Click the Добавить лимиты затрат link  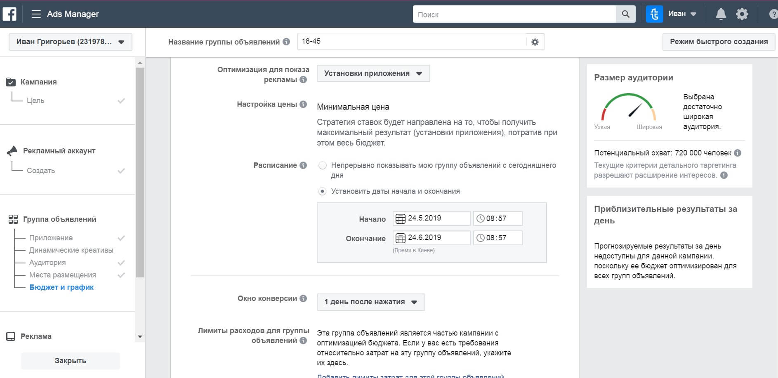[410, 376]
